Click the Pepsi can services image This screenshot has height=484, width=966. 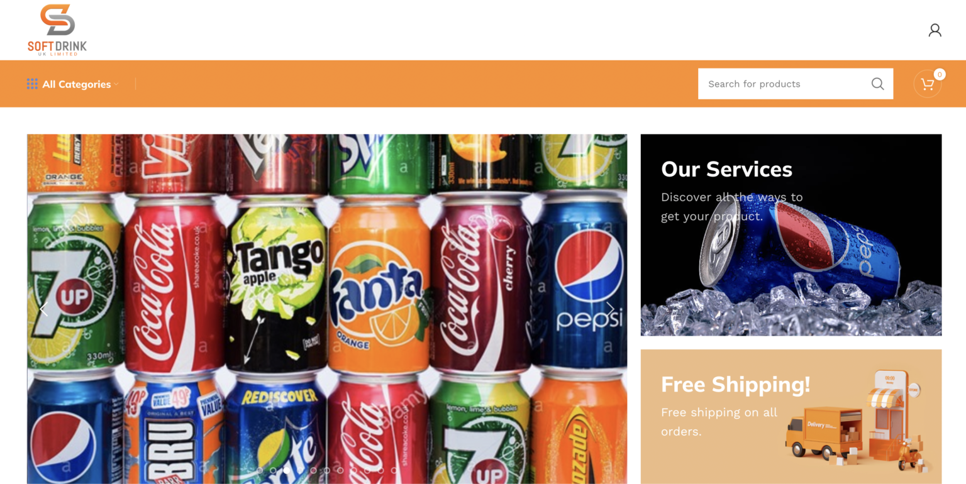[791, 234]
